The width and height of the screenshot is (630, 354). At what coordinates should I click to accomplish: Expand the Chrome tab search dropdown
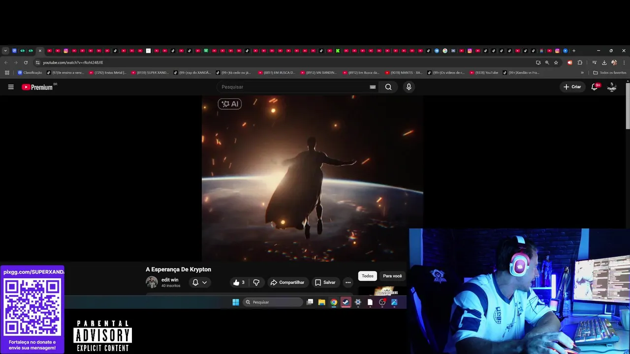tap(5, 51)
